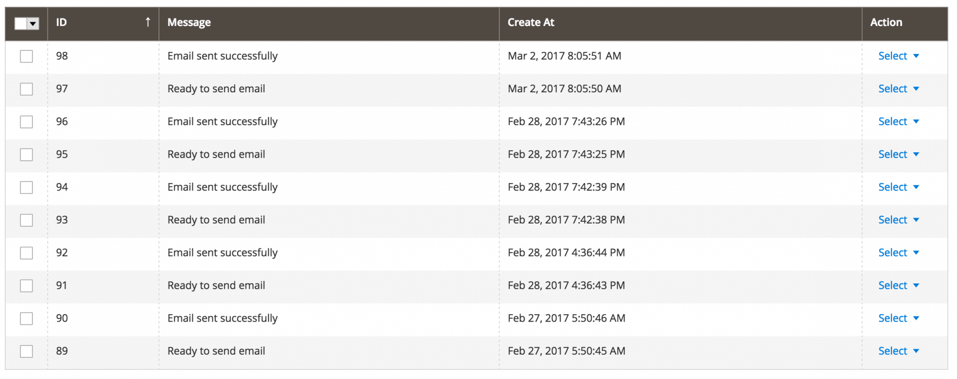Click the Select caret for row 92
The image size is (957, 379).
click(x=916, y=253)
